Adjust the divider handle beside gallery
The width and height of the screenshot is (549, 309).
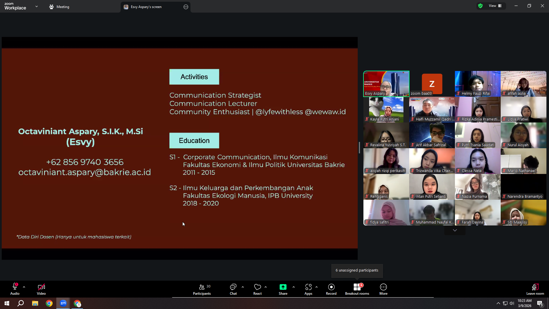359,148
